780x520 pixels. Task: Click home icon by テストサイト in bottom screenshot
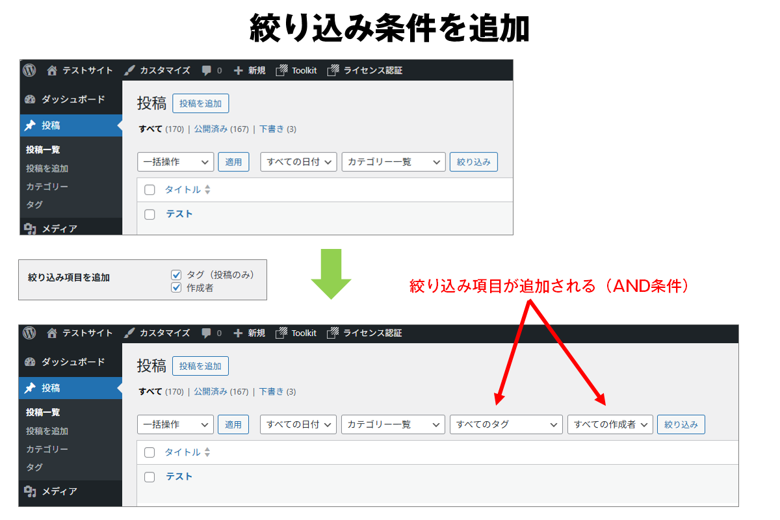(x=52, y=333)
